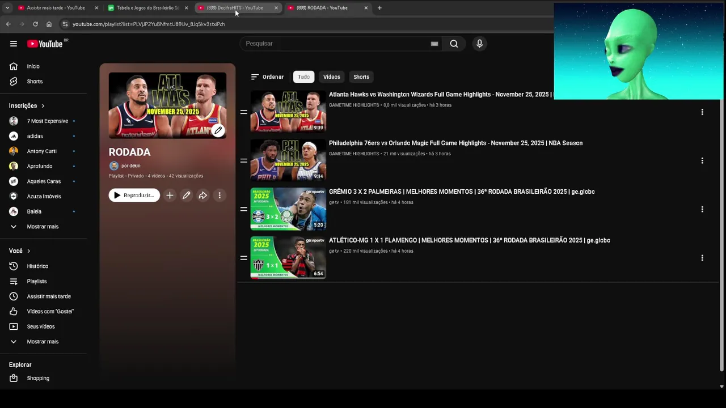726x408 pixels.
Task: Open Atlético-MG 1 x 1 Flamengo thumbnail
Action: 288,258
